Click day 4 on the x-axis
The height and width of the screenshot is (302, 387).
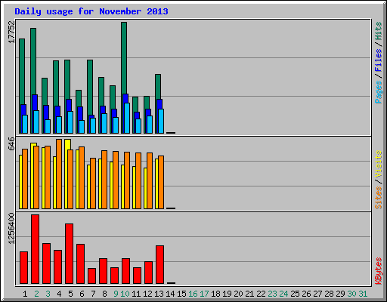tap(59, 294)
